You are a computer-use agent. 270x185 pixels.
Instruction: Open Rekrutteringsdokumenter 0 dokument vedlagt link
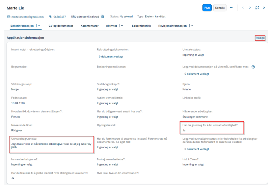click(111, 57)
